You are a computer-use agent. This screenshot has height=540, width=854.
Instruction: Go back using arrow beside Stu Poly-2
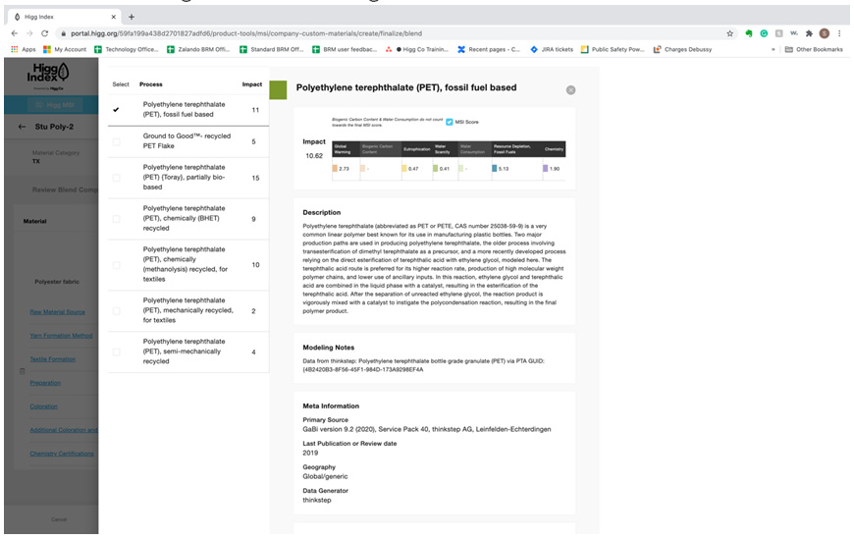22,127
